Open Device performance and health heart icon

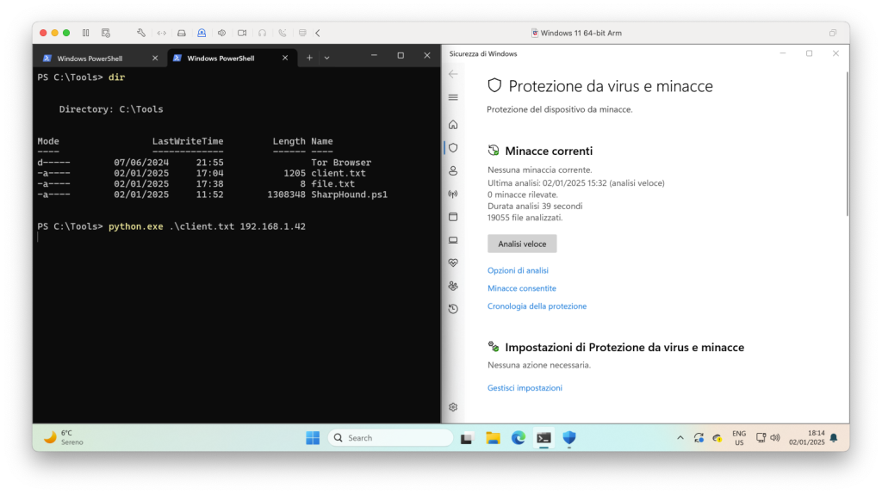(453, 262)
